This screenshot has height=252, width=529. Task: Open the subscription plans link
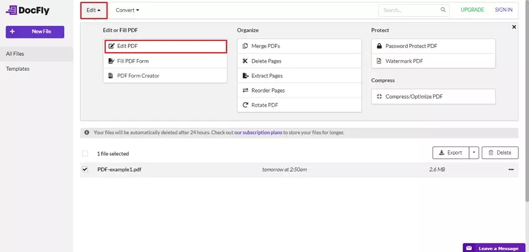click(258, 133)
